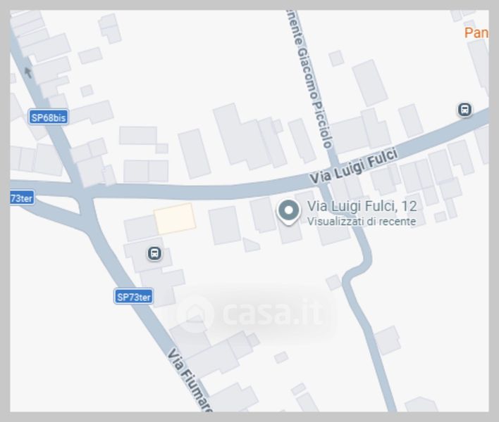This screenshot has height=422, width=499.
Task: Click the building beneath the location pin
Action: tap(290, 231)
